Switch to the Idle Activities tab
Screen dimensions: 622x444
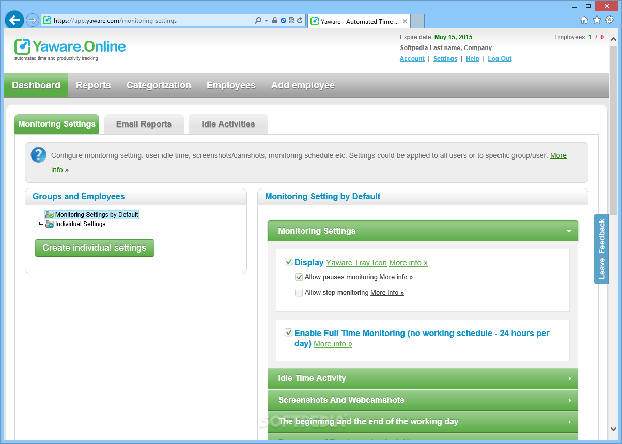[x=228, y=124]
